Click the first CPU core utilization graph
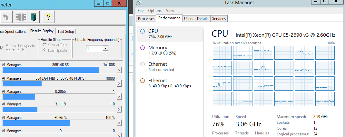The image size is (345, 137). [222, 53]
